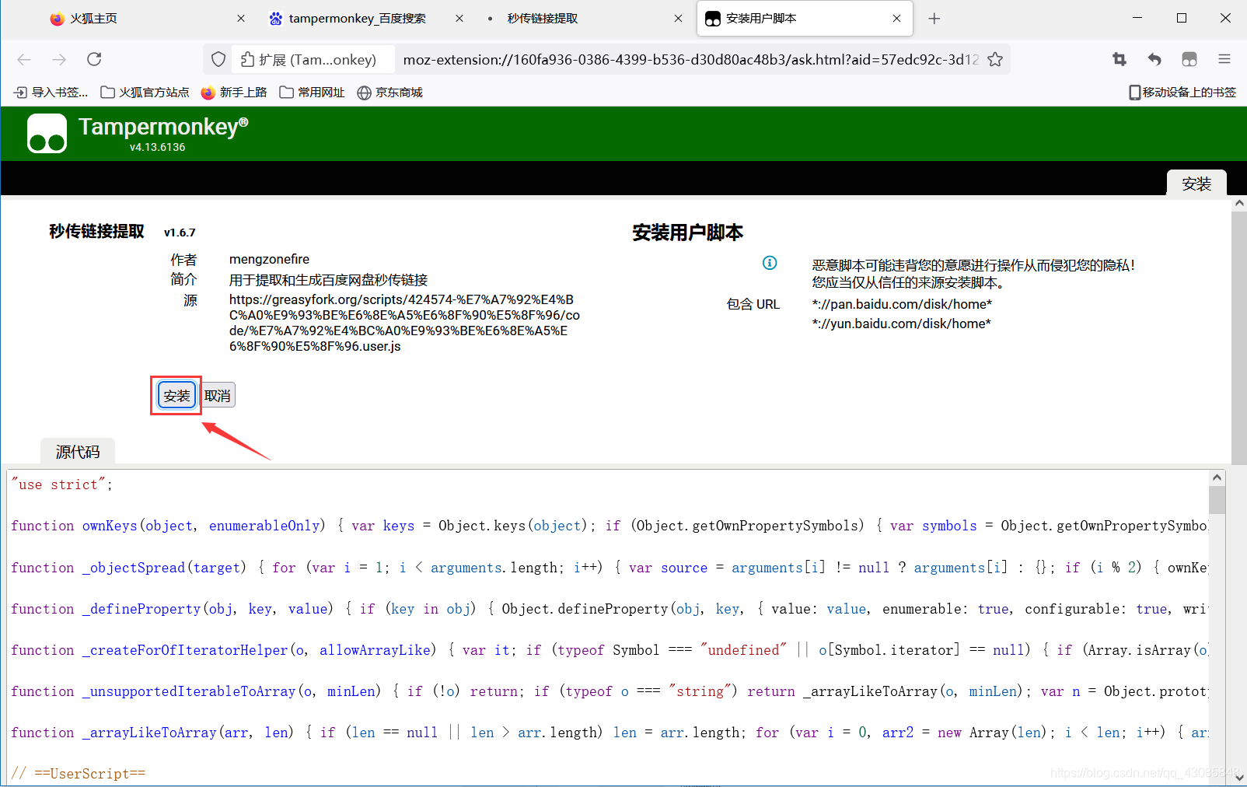Click the *://pan.baidu.com/disk/home* URL text
This screenshot has width=1247, height=787.
(902, 304)
